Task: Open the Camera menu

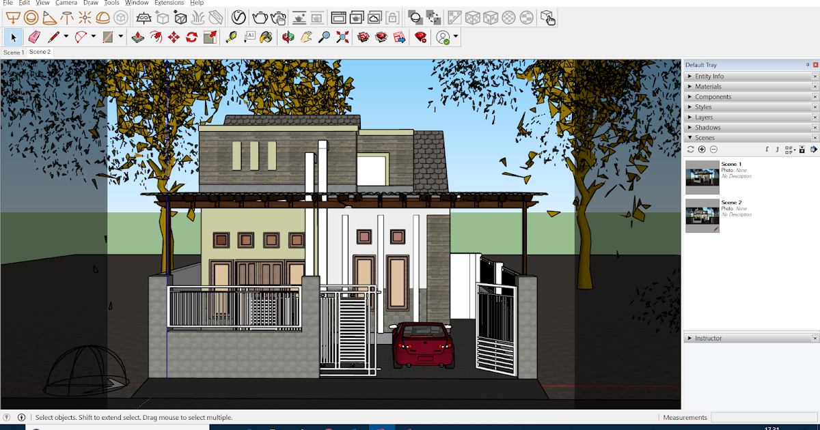Action: click(x=66, y=3)
